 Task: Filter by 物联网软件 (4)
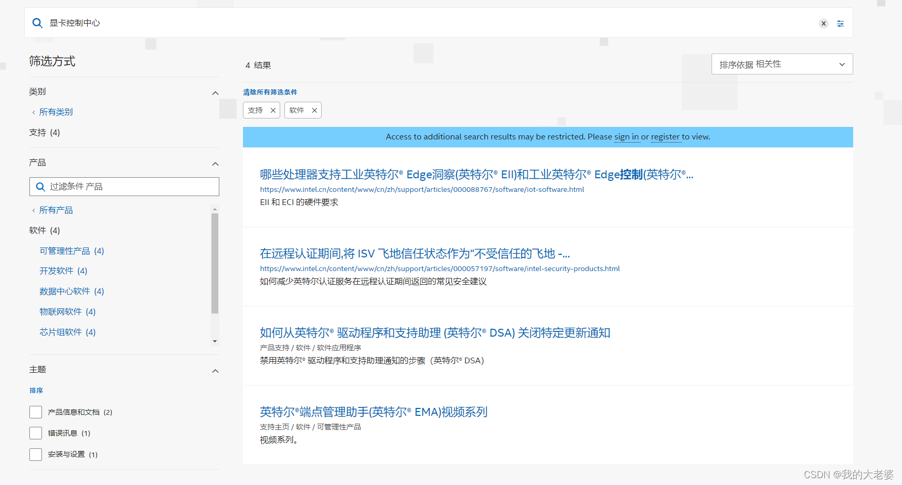pos(68,311)
